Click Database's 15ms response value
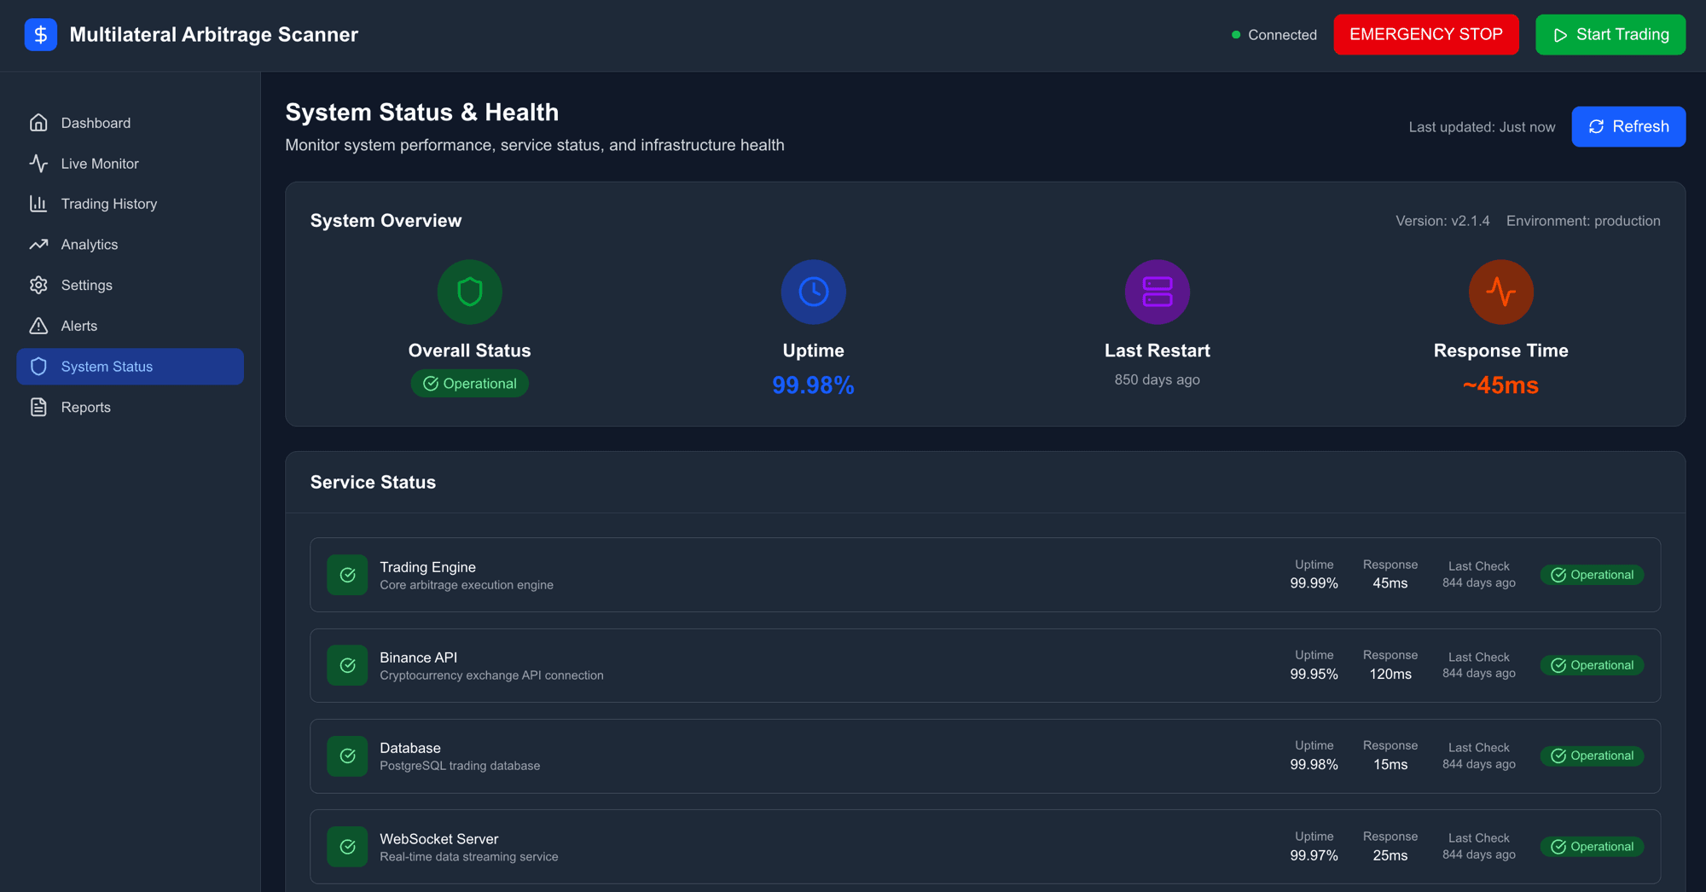The width and height of the screenshot is (1706, 892). 1390,765
